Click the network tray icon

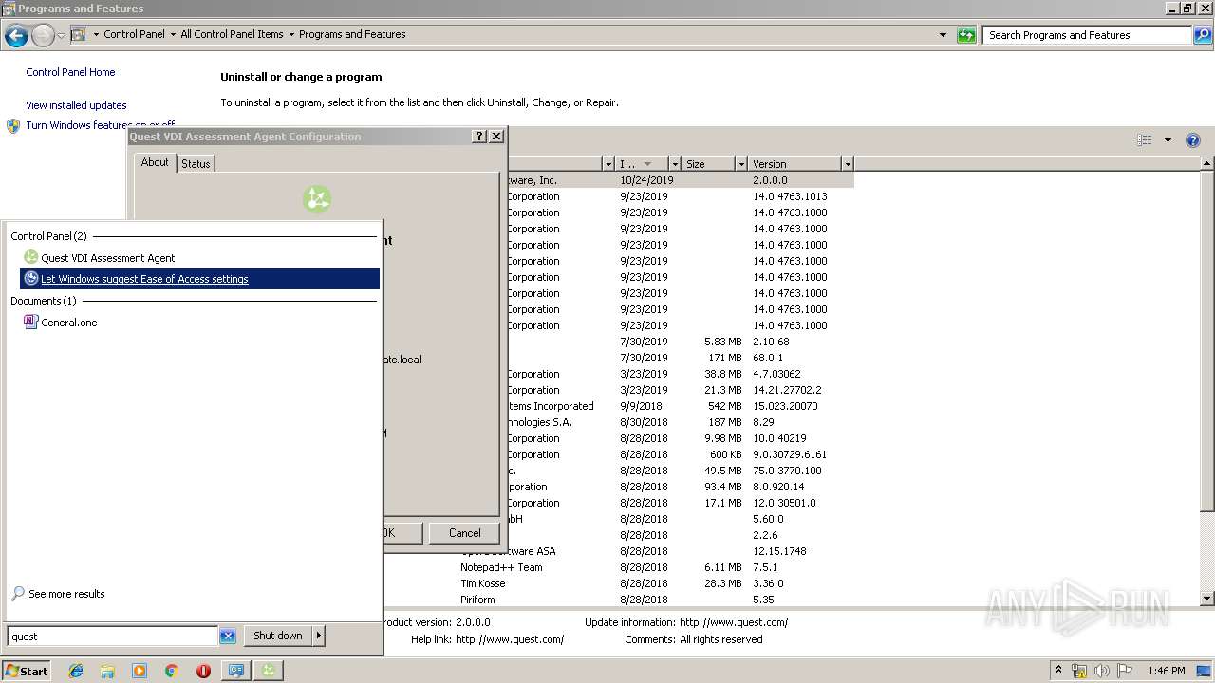[x=1079, y=671]
